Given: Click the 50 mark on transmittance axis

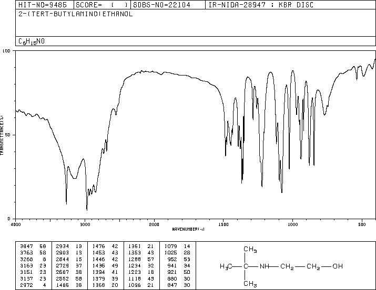Looking at the screenshot, I should [x=9, y=135].
